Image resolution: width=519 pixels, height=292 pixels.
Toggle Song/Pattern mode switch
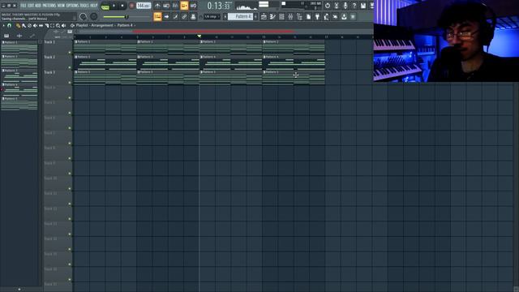(105, 6)
